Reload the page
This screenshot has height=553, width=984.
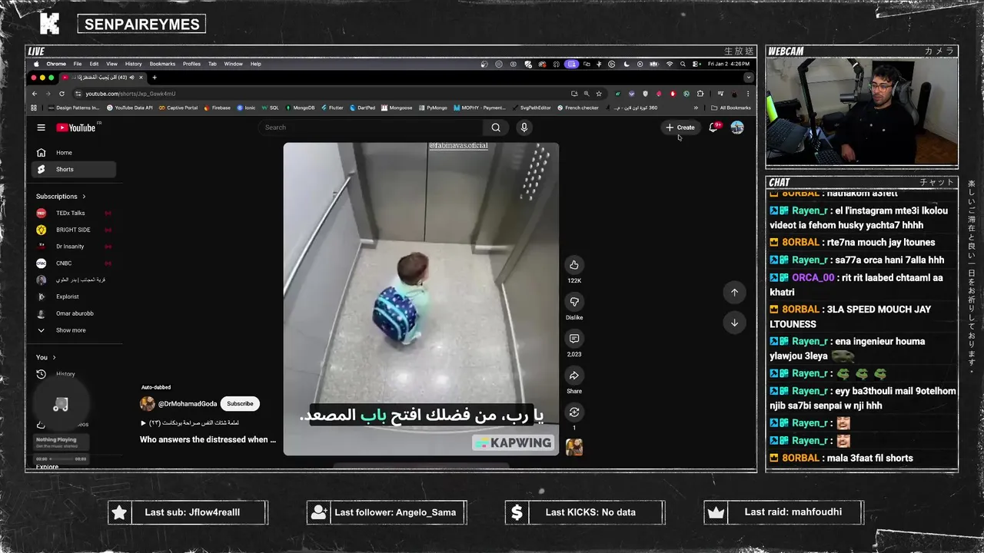[61, 94]
